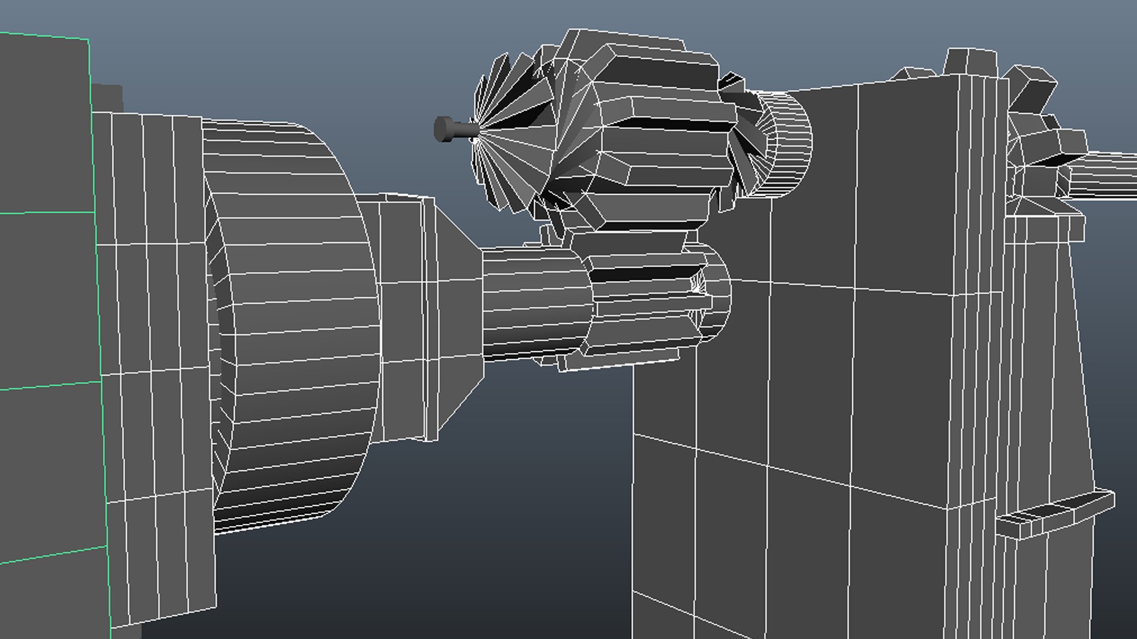This screenshot has width=1137, height=639.
Task: Select the green-outlined mesh panel
Action: click(x=53, y=334)
